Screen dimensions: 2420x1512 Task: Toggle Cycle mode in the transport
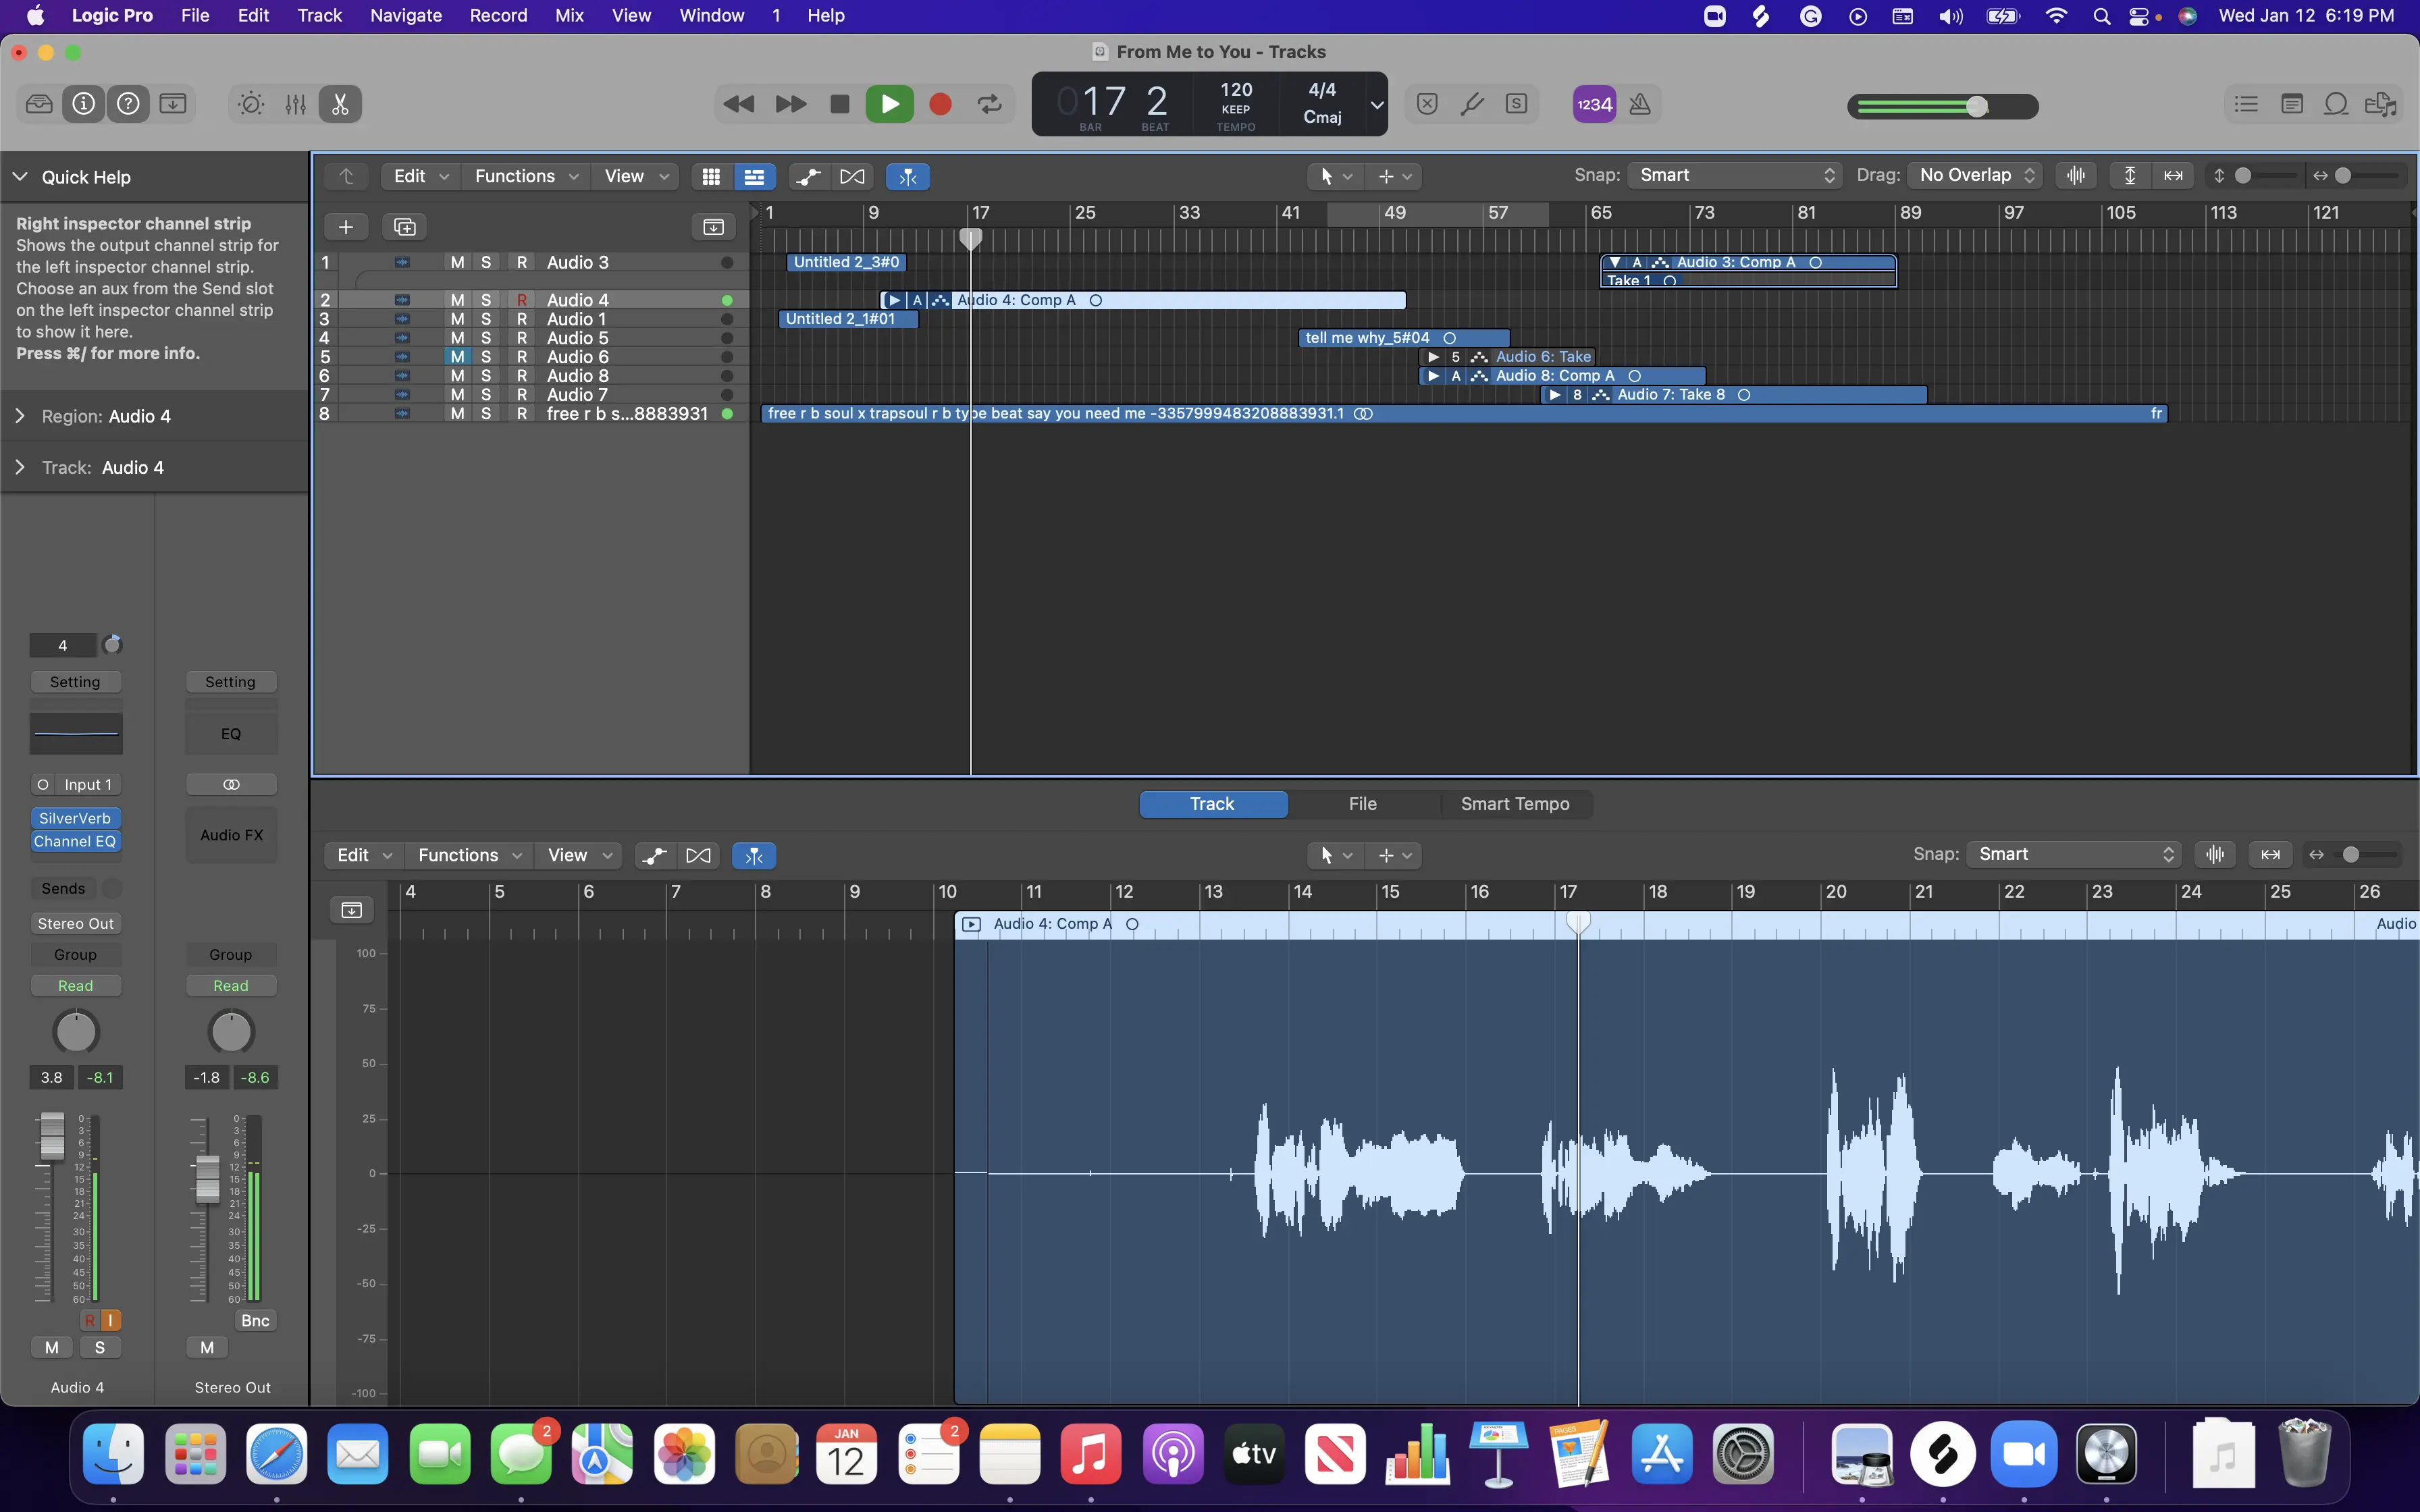[990, 104]
